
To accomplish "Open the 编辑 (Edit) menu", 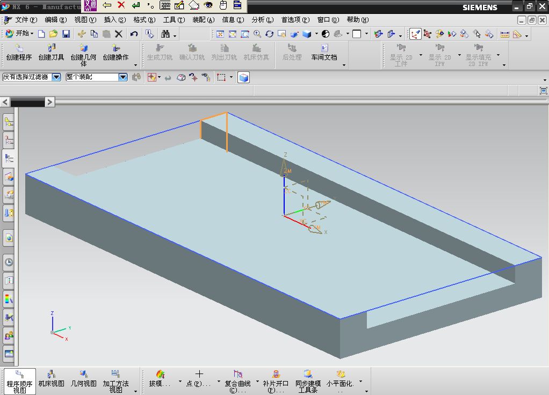I will coord(56,20).
